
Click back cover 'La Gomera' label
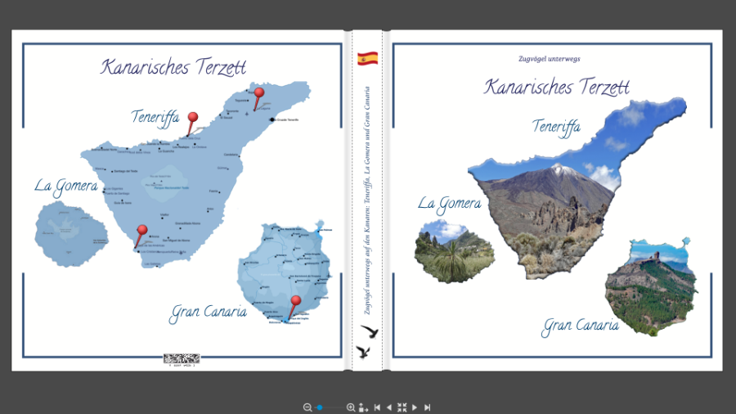click(x=66, y=187)
